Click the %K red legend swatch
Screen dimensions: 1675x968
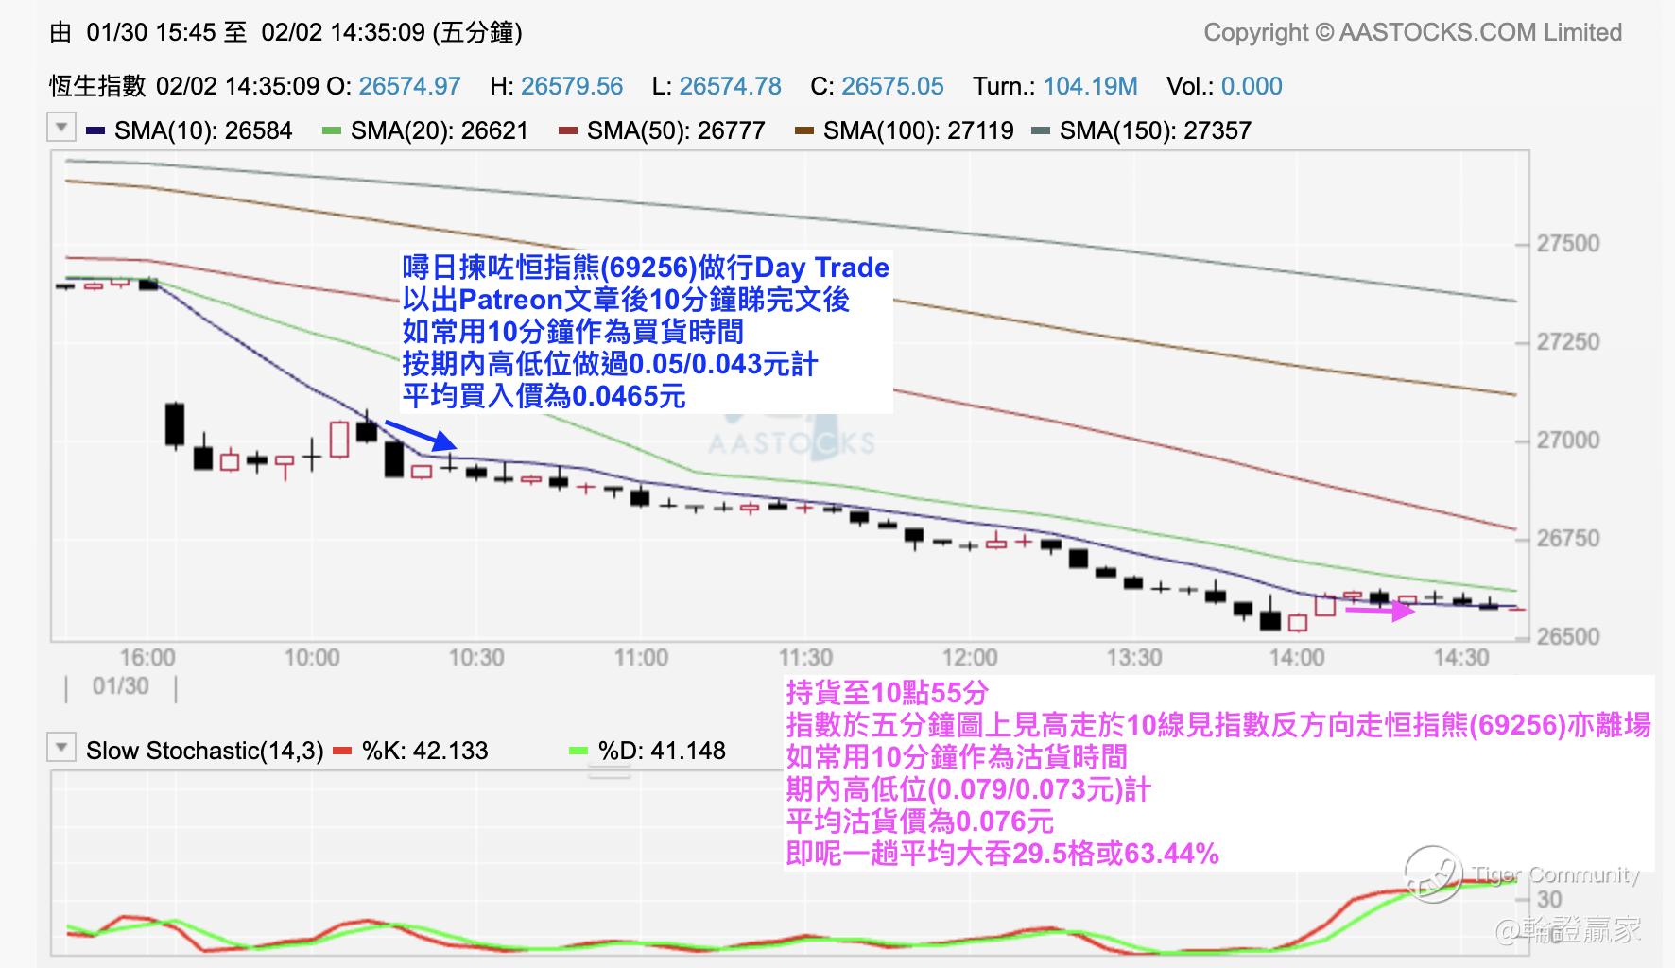click(x=342, y=751)
